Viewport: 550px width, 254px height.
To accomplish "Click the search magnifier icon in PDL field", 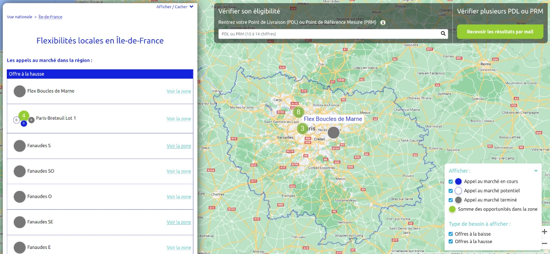I will 443,33.
